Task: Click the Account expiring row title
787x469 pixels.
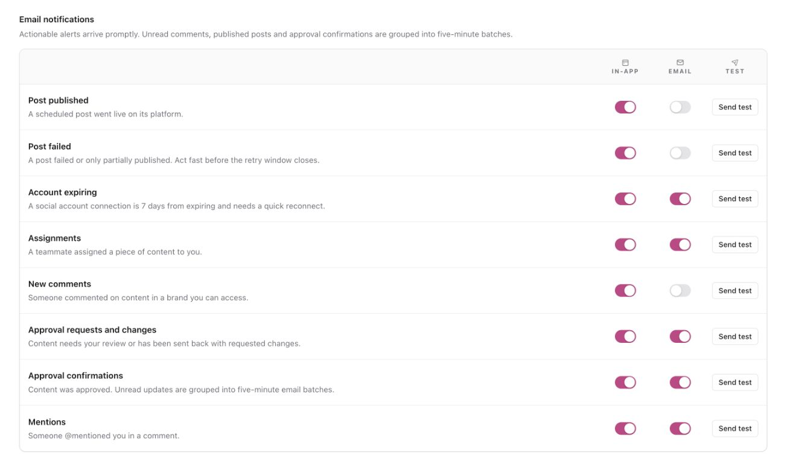Action: (x=63, y=192)
